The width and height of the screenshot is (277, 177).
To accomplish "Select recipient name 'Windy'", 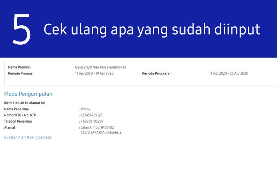I will (86, 109).
